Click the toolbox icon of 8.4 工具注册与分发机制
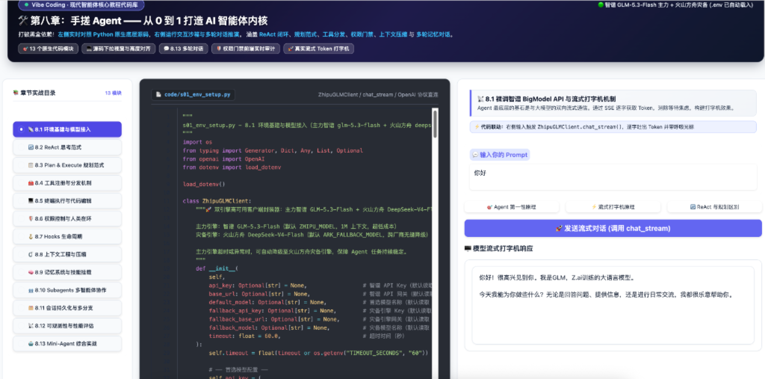 click(31, 183)
